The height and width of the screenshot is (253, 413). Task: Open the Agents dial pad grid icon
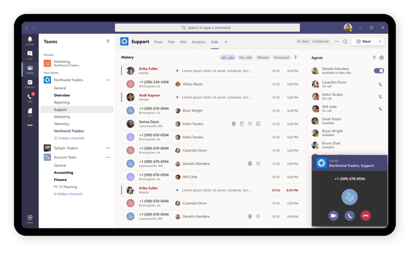pyautogui.click(x=374, y=57)
